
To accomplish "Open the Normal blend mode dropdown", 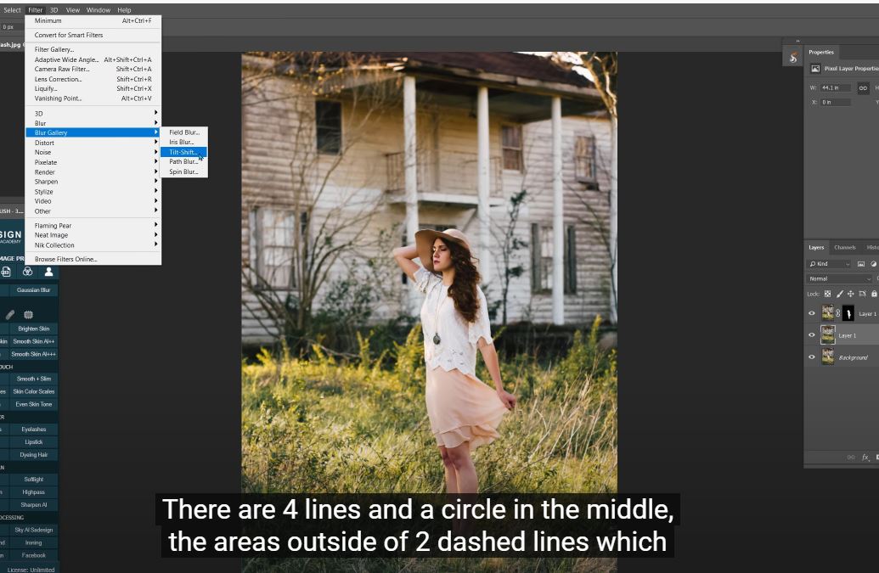I will pyautogui.click(x=840, y=278).
